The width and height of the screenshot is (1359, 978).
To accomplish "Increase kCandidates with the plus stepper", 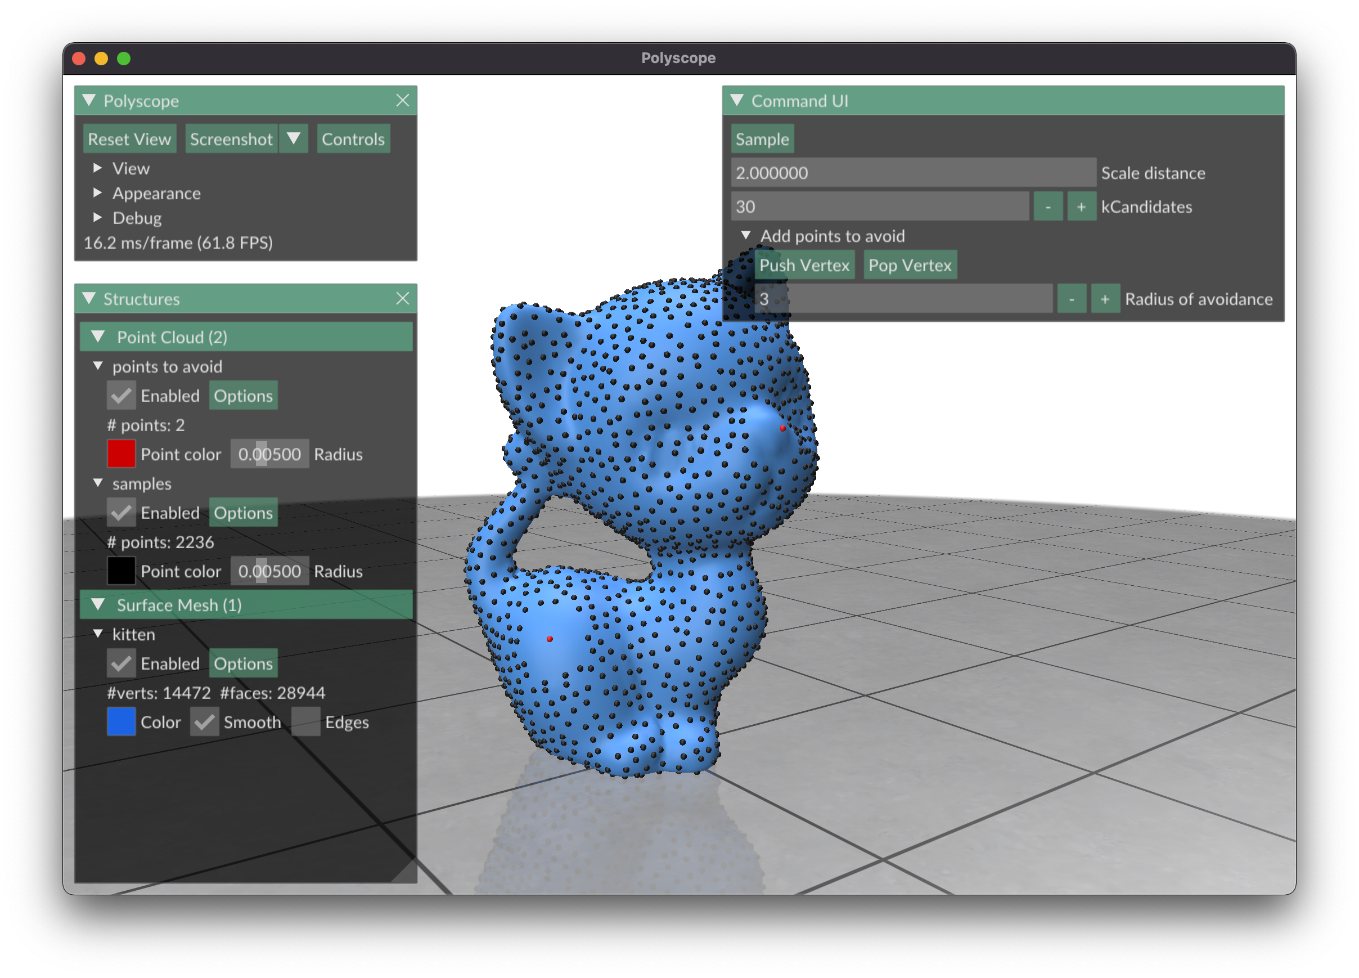I will 1081,207.
